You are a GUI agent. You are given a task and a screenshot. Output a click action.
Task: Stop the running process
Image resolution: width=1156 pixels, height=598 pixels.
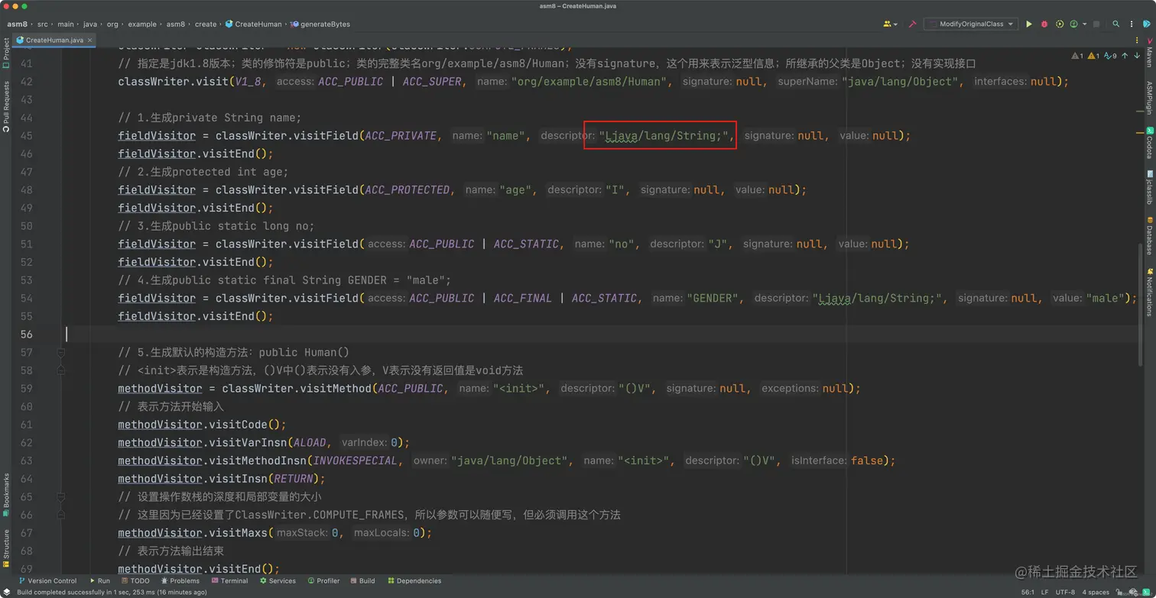click(x=1096, y=24)
